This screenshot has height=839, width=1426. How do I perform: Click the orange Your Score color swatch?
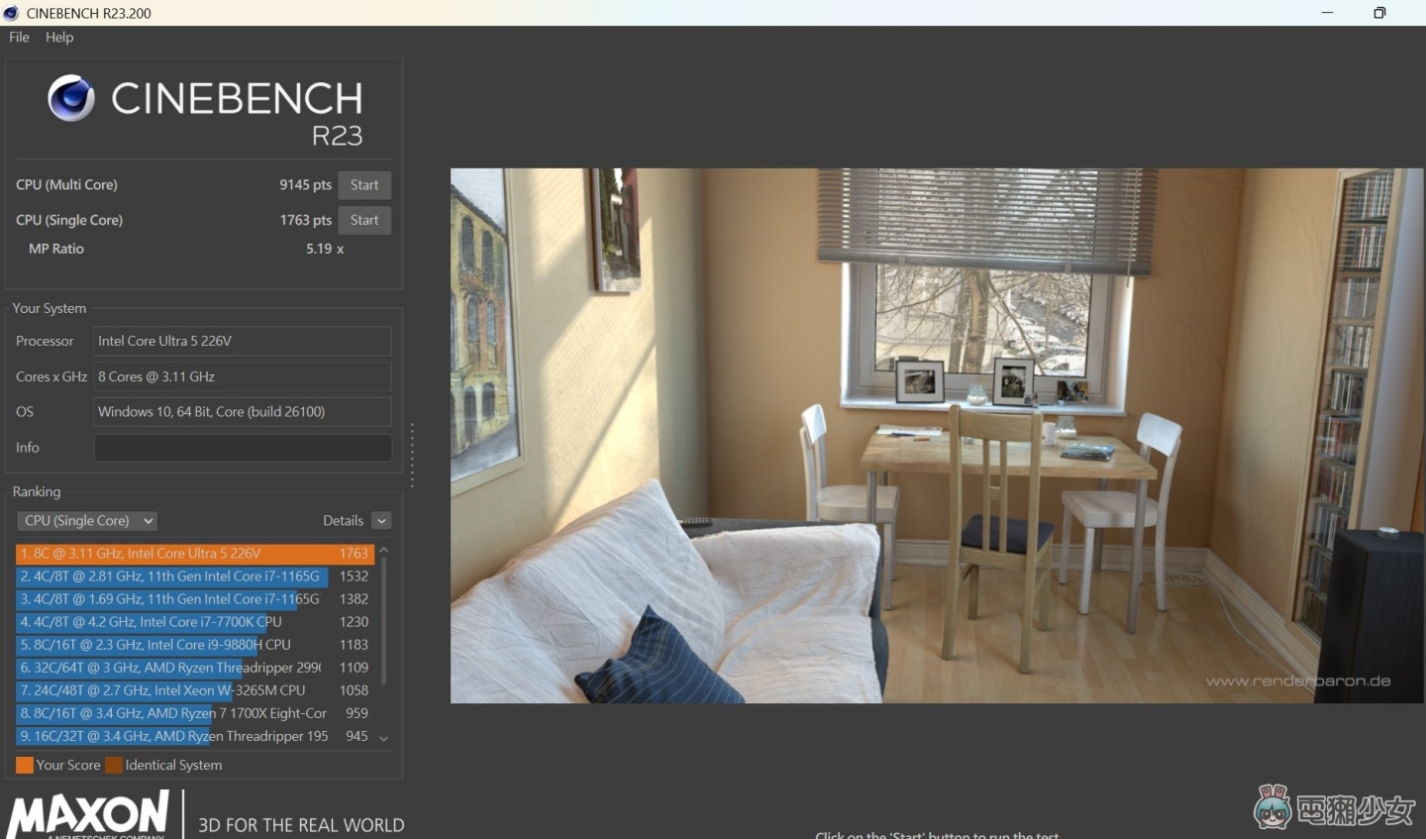point(25,765)
